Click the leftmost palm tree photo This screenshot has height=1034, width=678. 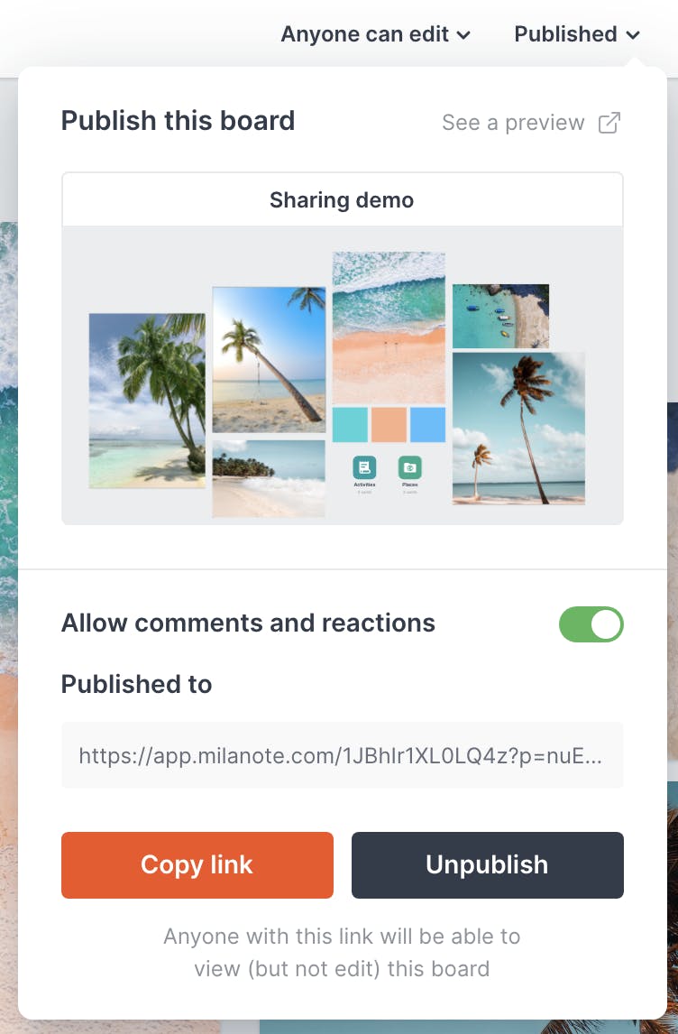[x=147, y=401]
